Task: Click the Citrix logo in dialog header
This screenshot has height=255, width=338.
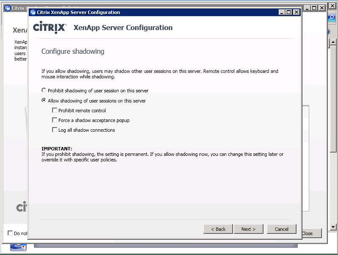Action: (x=50, y=28)
